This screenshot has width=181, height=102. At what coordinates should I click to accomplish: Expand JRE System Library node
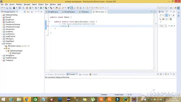[x=4, y=46]
